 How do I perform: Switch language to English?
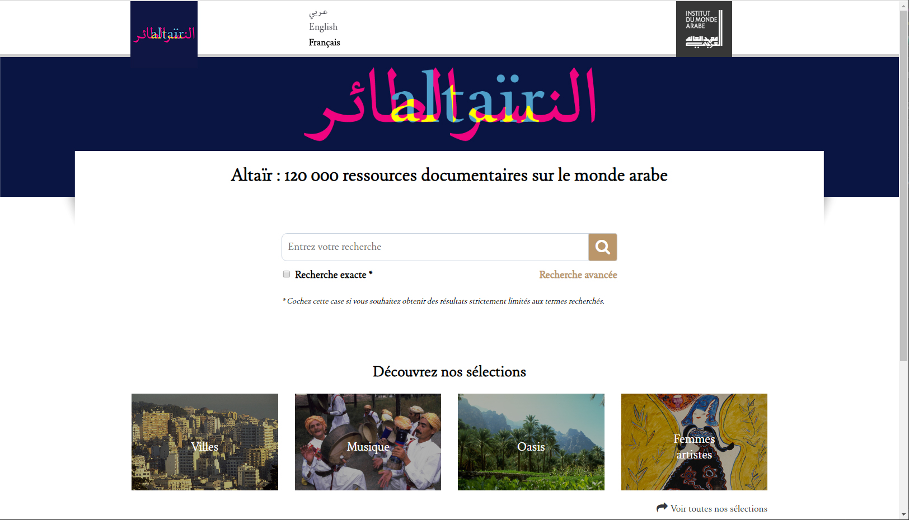click(x=323, y=27)
